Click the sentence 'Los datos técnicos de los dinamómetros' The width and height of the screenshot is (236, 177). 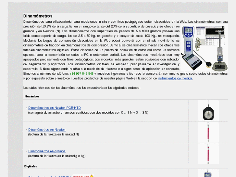(x=52, y=88)
